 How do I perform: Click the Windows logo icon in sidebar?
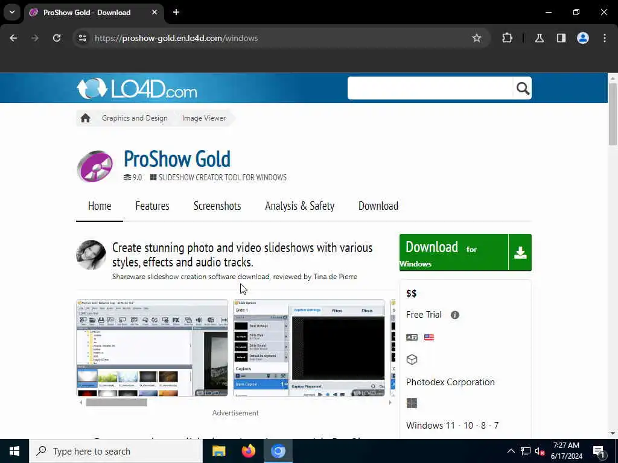(412, 403)
